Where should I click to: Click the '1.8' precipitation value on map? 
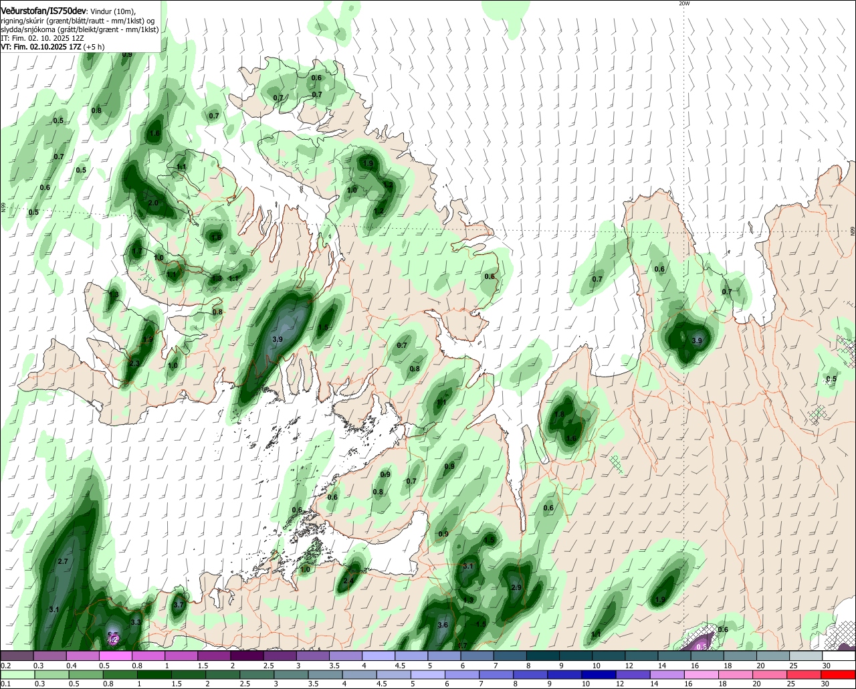[560, 415]
